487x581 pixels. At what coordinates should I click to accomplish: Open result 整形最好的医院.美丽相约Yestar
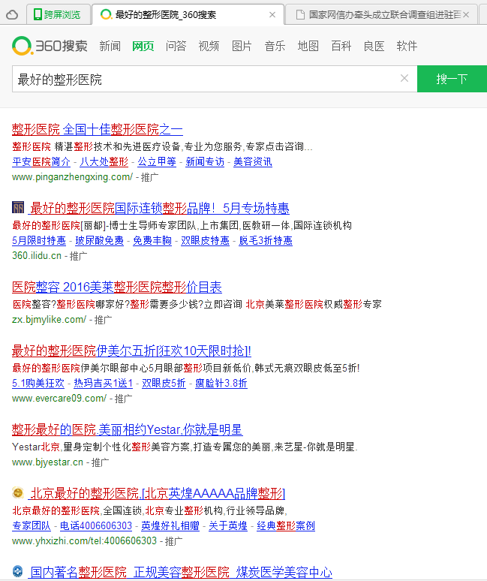pos(128,430)
